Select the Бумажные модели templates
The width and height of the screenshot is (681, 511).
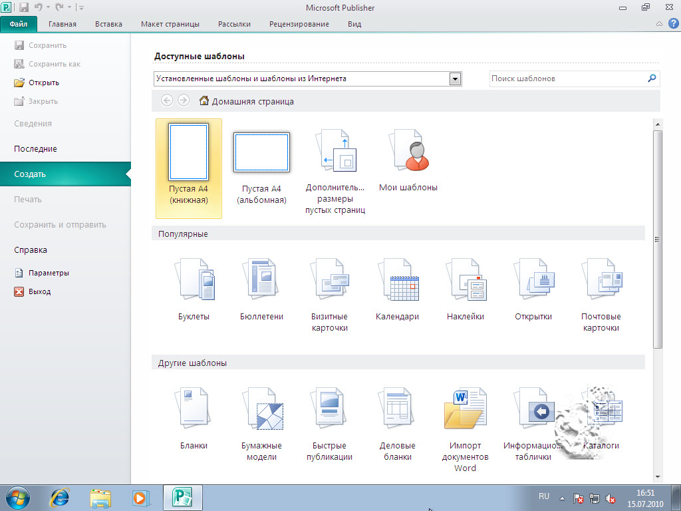pyautogui.click(x=261, y=424)
